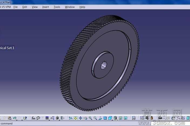Click the gear's keyed center bore
The height and width of the screenshot is (126, 190).
point(104,66)
